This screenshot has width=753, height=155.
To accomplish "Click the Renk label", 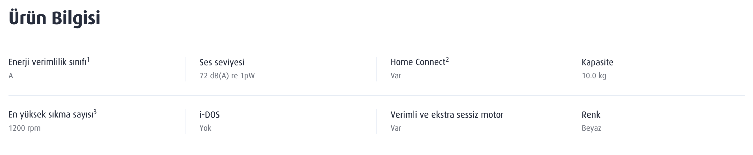I will [x=591, y=115].
